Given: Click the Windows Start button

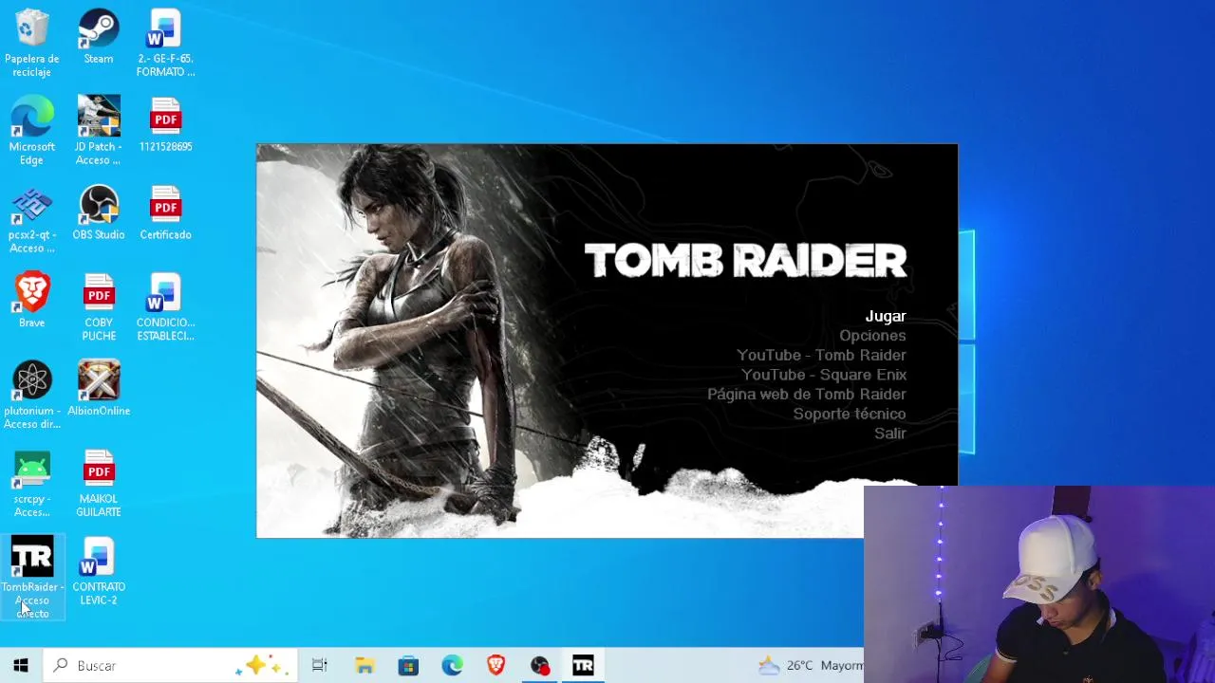Looking at the screenshot, I should pyautogui.click(x=21, y=666).
